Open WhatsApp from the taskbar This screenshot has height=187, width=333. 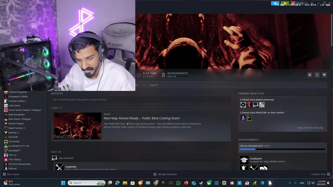pyautogui.click(x=178, y=183)
